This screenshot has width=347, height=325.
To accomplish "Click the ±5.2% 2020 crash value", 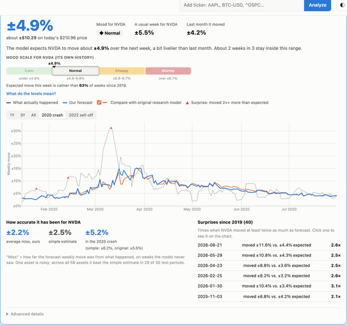I will tap(97, 233).
